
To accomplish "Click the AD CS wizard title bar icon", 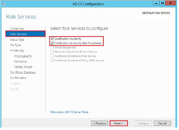I will tap(4, 4).
